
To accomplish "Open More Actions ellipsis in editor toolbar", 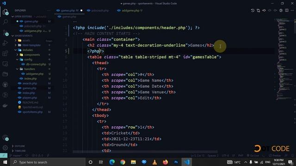I will [x=292, y=11].
